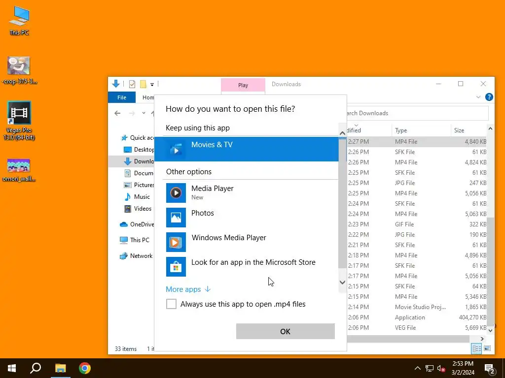Select Videos folder in navigation pane

point(138,209)
